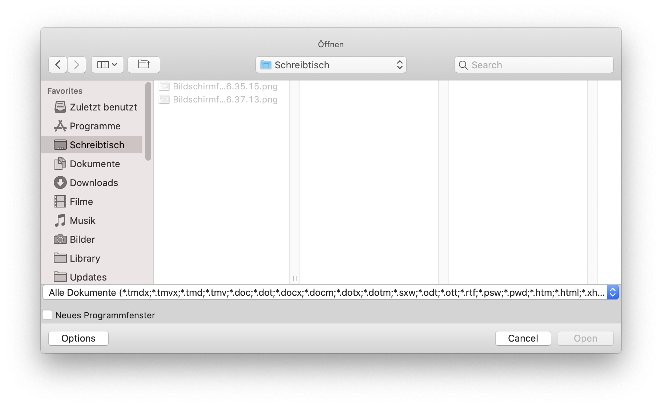Viewport: 662px width, 407px height.
Task: Click the Zuletzt benutzt tray icon
Action: coord(60,107)
